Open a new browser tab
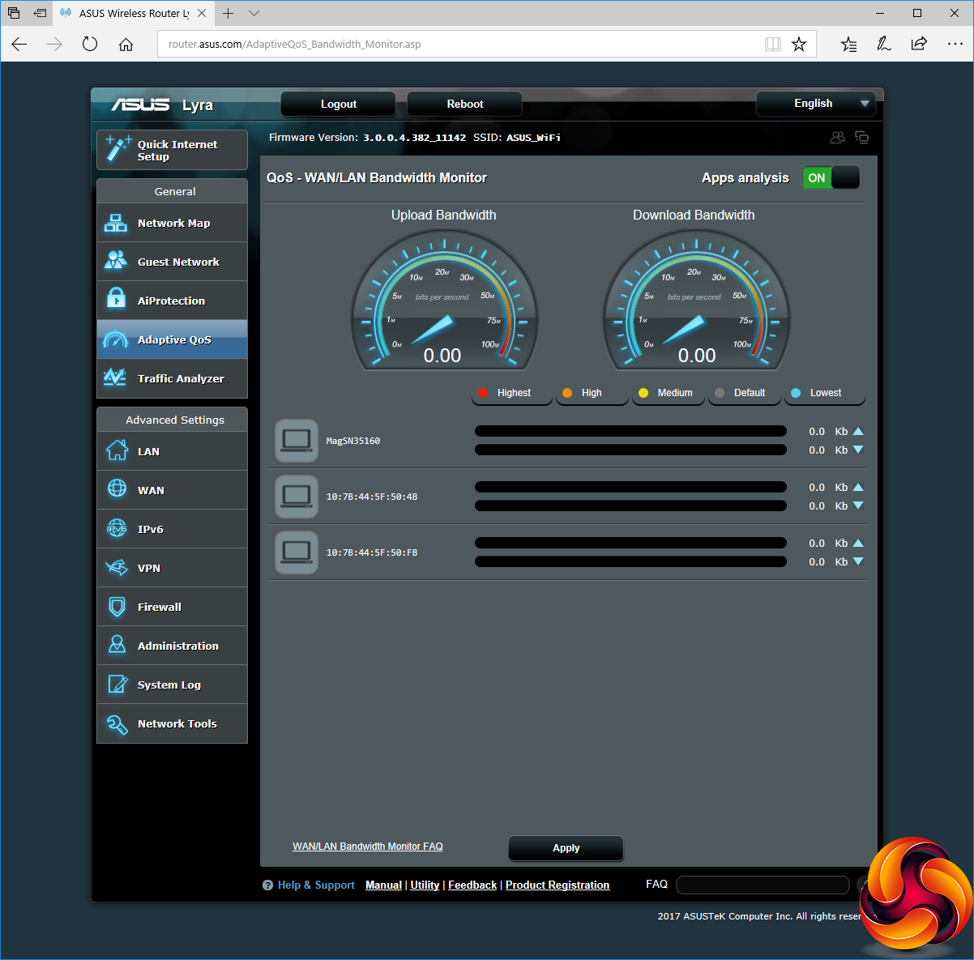This screenshot has width=974, height=960. click(229, 13)
